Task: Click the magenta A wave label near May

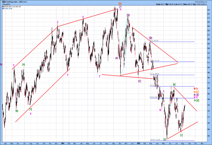Action: (13, 65)
